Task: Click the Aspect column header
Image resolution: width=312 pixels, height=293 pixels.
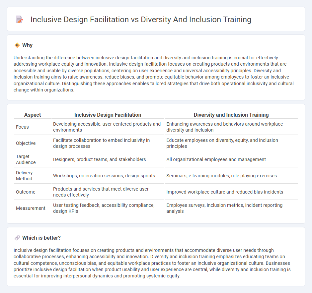Action: pyautogui.click(x=33, y=115)
